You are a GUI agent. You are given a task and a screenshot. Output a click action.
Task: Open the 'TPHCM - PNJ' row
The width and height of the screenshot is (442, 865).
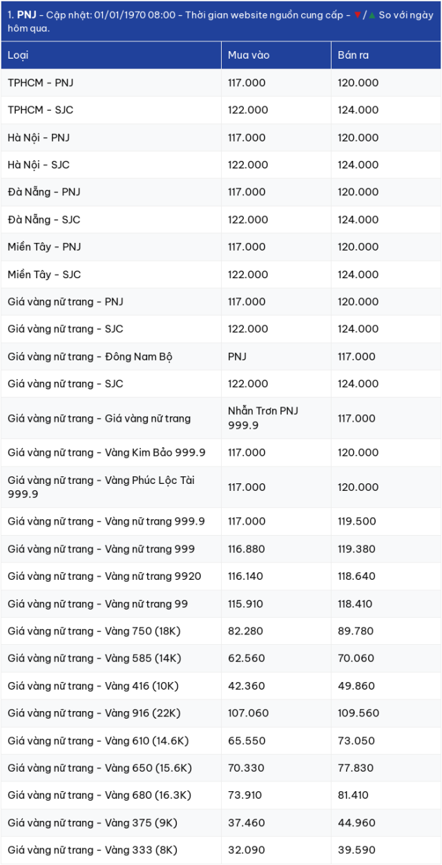[x=221, y=83]
